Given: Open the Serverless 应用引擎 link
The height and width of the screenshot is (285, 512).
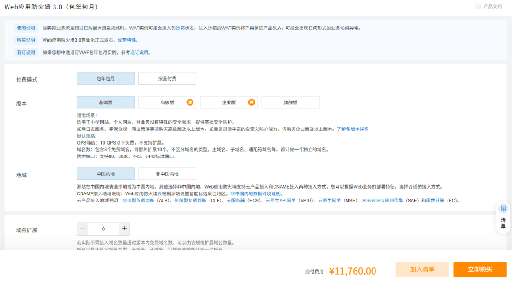Looking at the screenshot, I should [383, 201].
